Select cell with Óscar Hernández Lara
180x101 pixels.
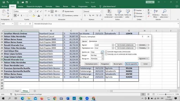tap(21, 65)
